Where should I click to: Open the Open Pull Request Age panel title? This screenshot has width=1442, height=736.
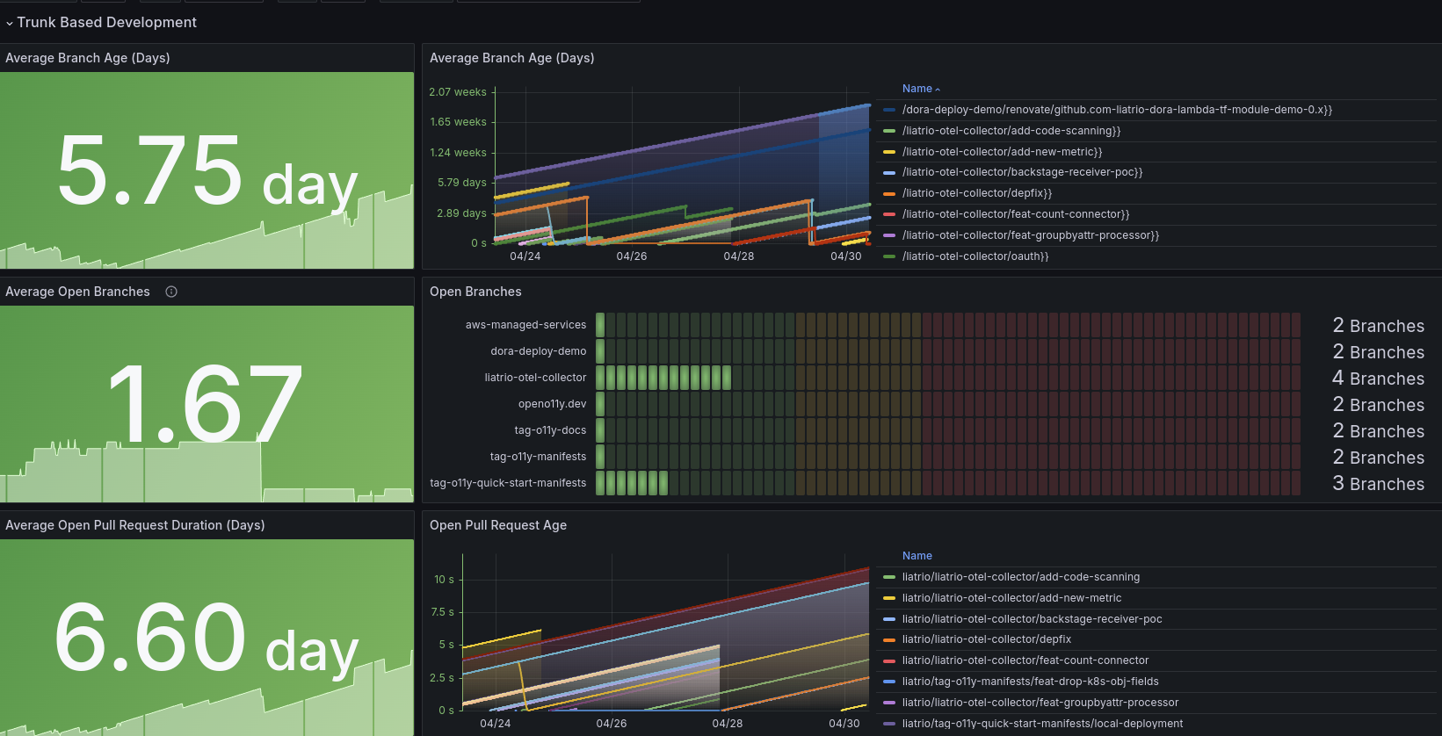point(498,525)
